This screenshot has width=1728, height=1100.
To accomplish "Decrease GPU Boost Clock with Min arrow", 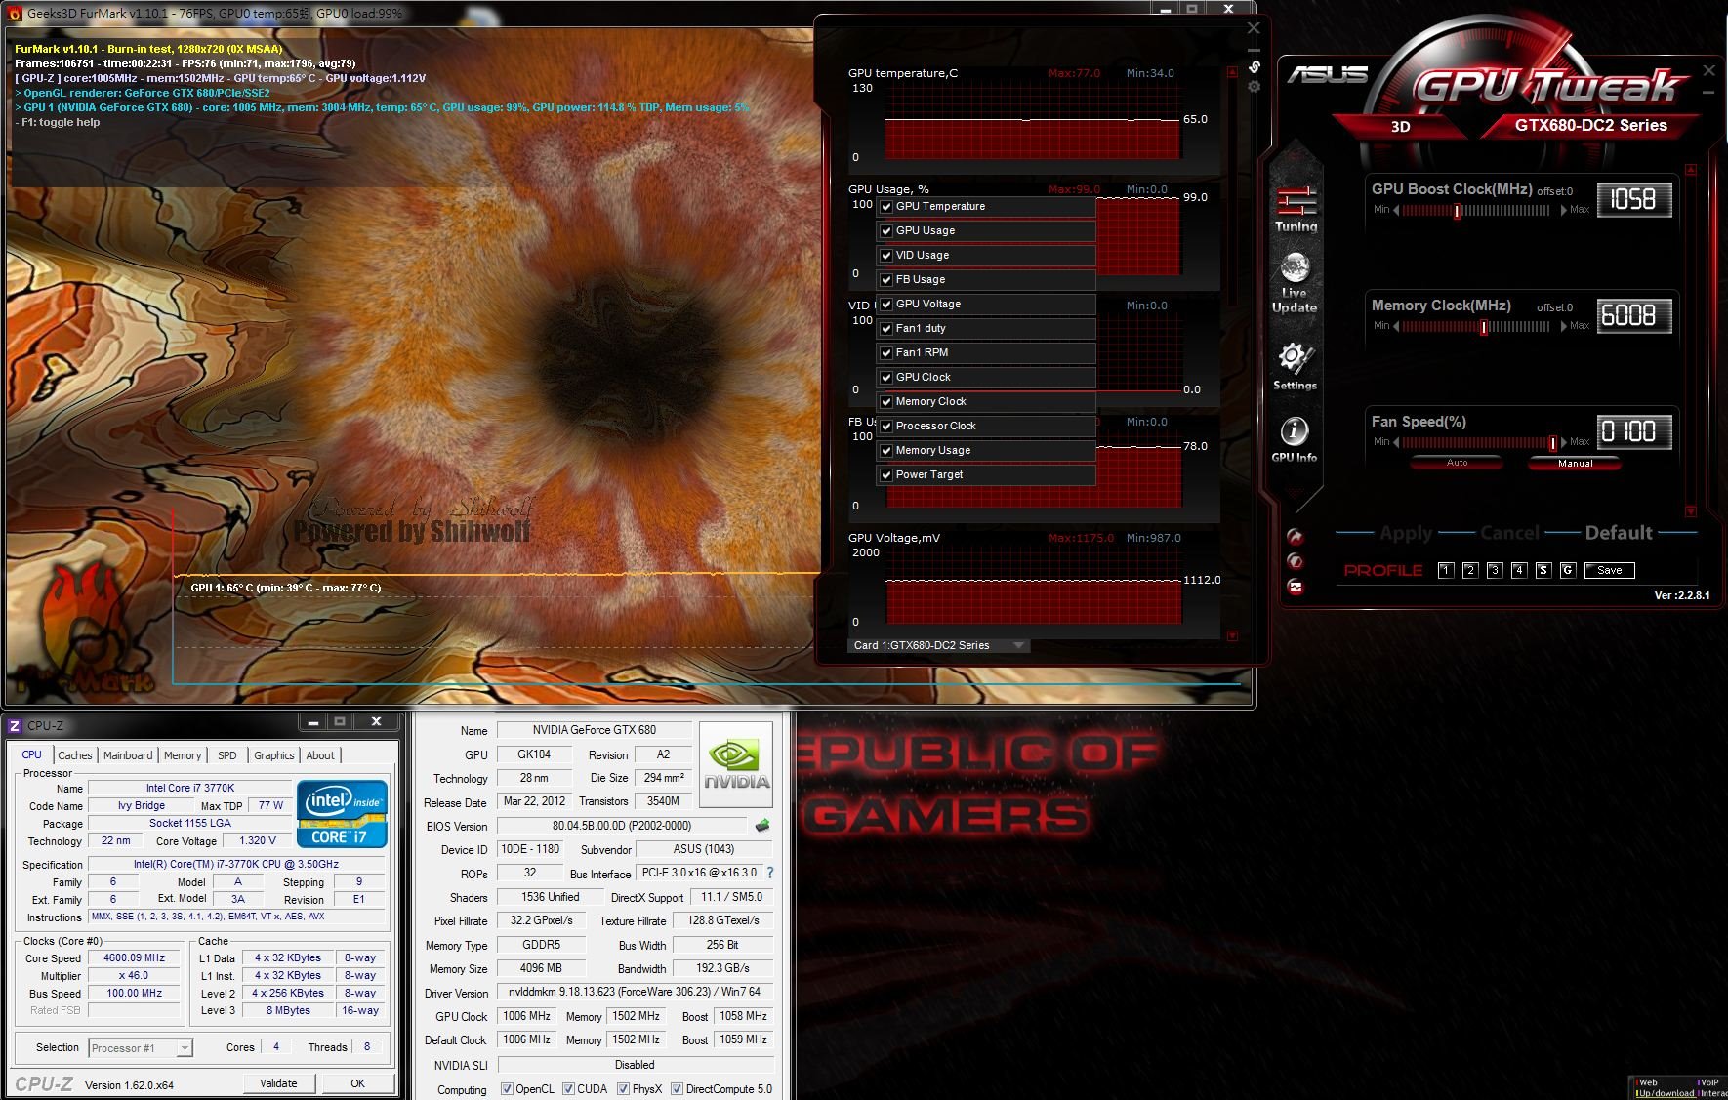I will tap(1396, 210).
